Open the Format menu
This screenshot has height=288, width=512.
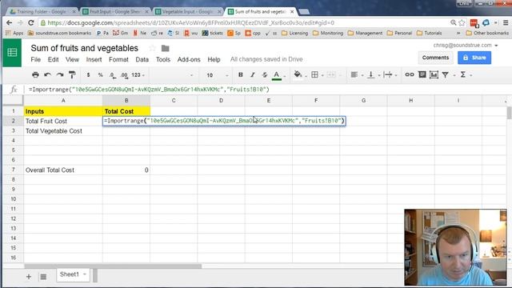coord(118,59)
